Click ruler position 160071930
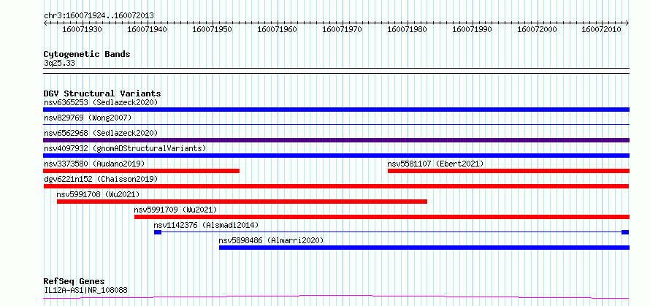650x306 pixels. point(82,29)
